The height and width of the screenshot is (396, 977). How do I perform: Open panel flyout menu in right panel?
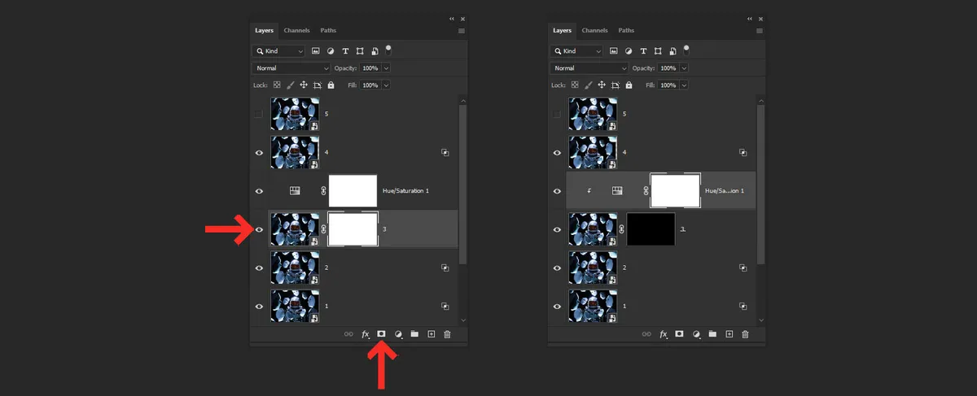pyautogui.click(x=760, y=30)
